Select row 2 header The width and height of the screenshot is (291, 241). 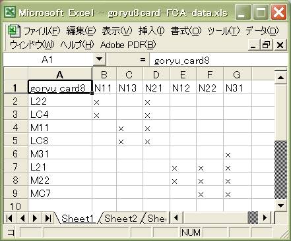tap(16, 101)
